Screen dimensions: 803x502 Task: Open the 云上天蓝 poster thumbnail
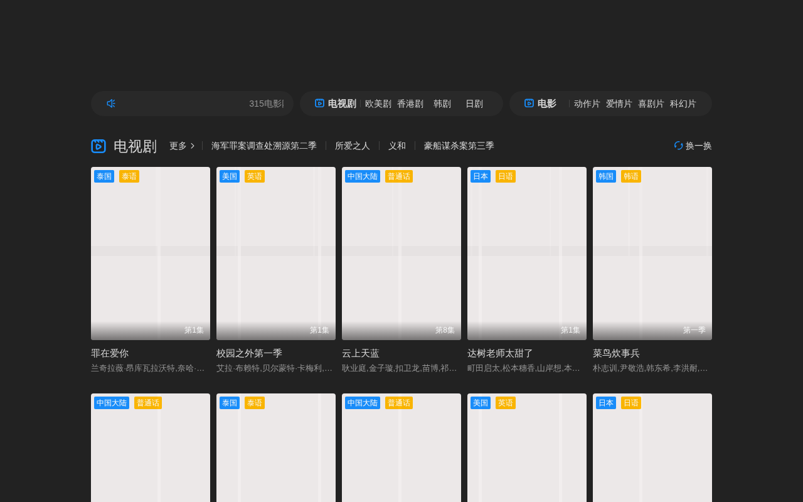click(401, 254)
